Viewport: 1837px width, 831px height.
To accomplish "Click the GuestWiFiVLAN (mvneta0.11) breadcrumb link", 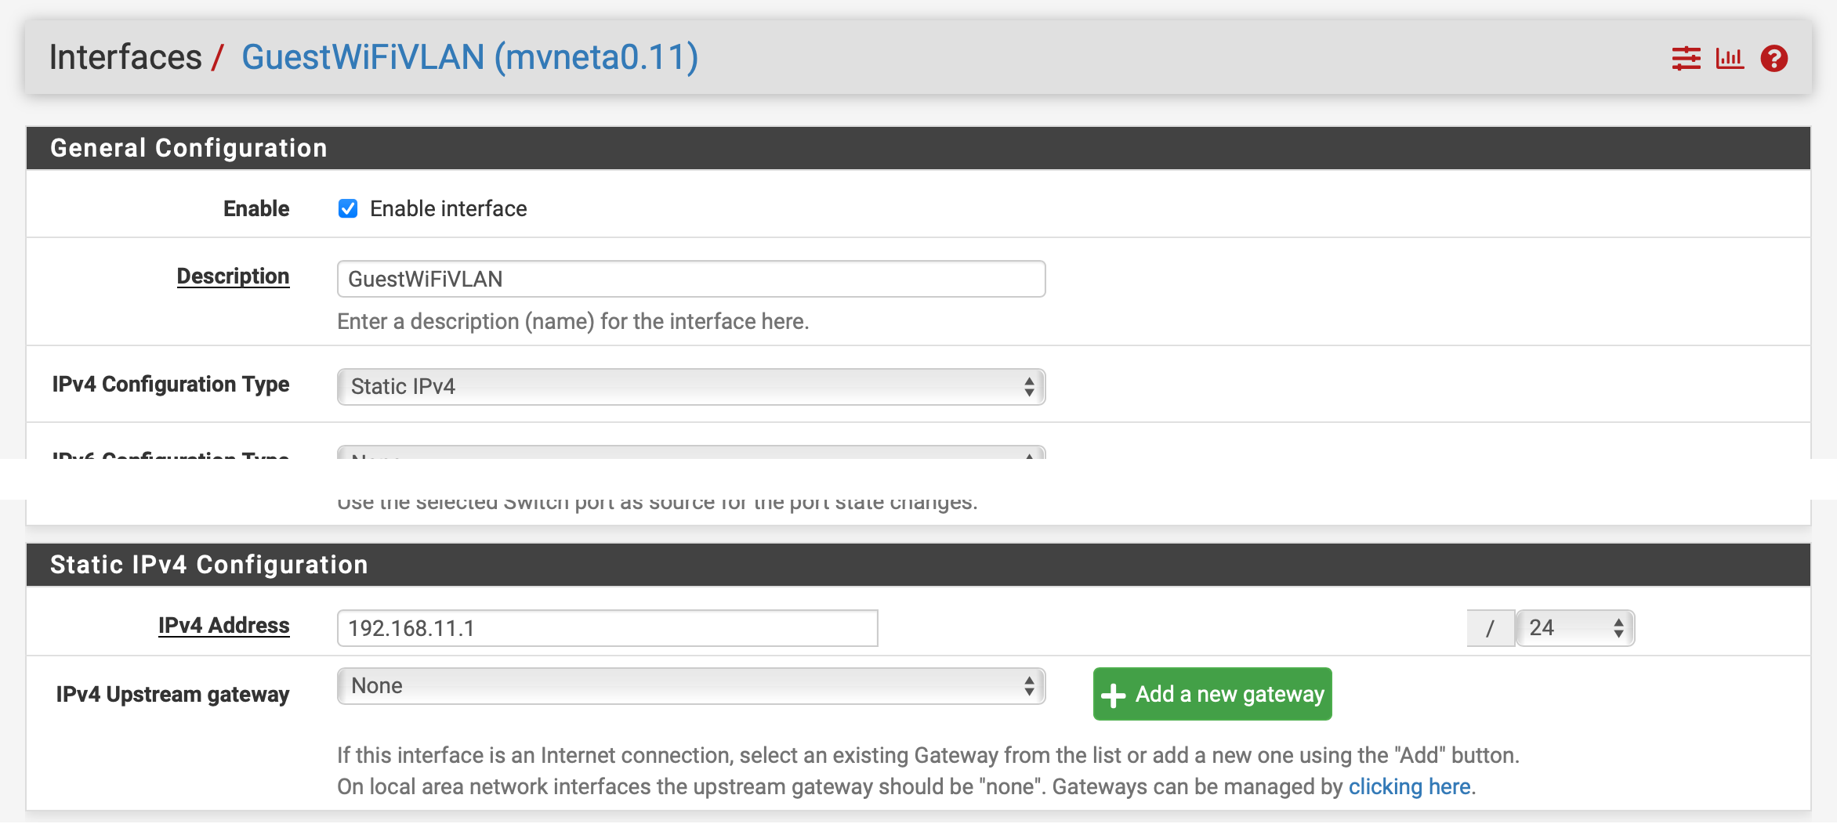I will point(469,57).
